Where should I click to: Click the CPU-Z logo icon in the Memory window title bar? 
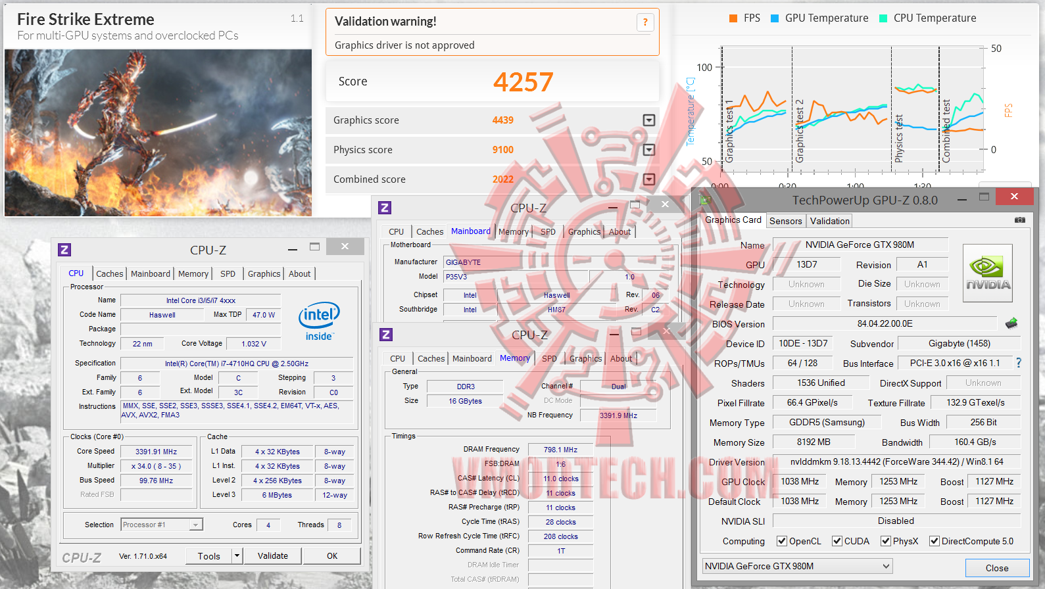point(387,335)
